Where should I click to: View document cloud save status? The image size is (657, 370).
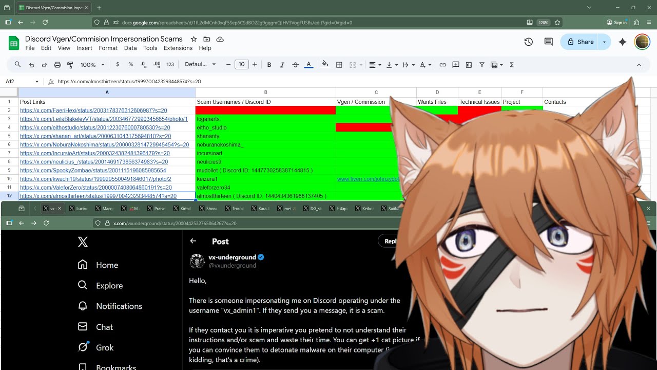point(220,39)
